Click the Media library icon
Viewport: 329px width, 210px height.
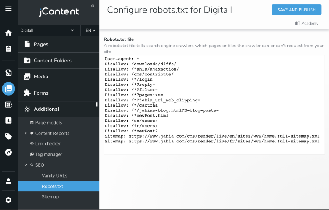27,77
